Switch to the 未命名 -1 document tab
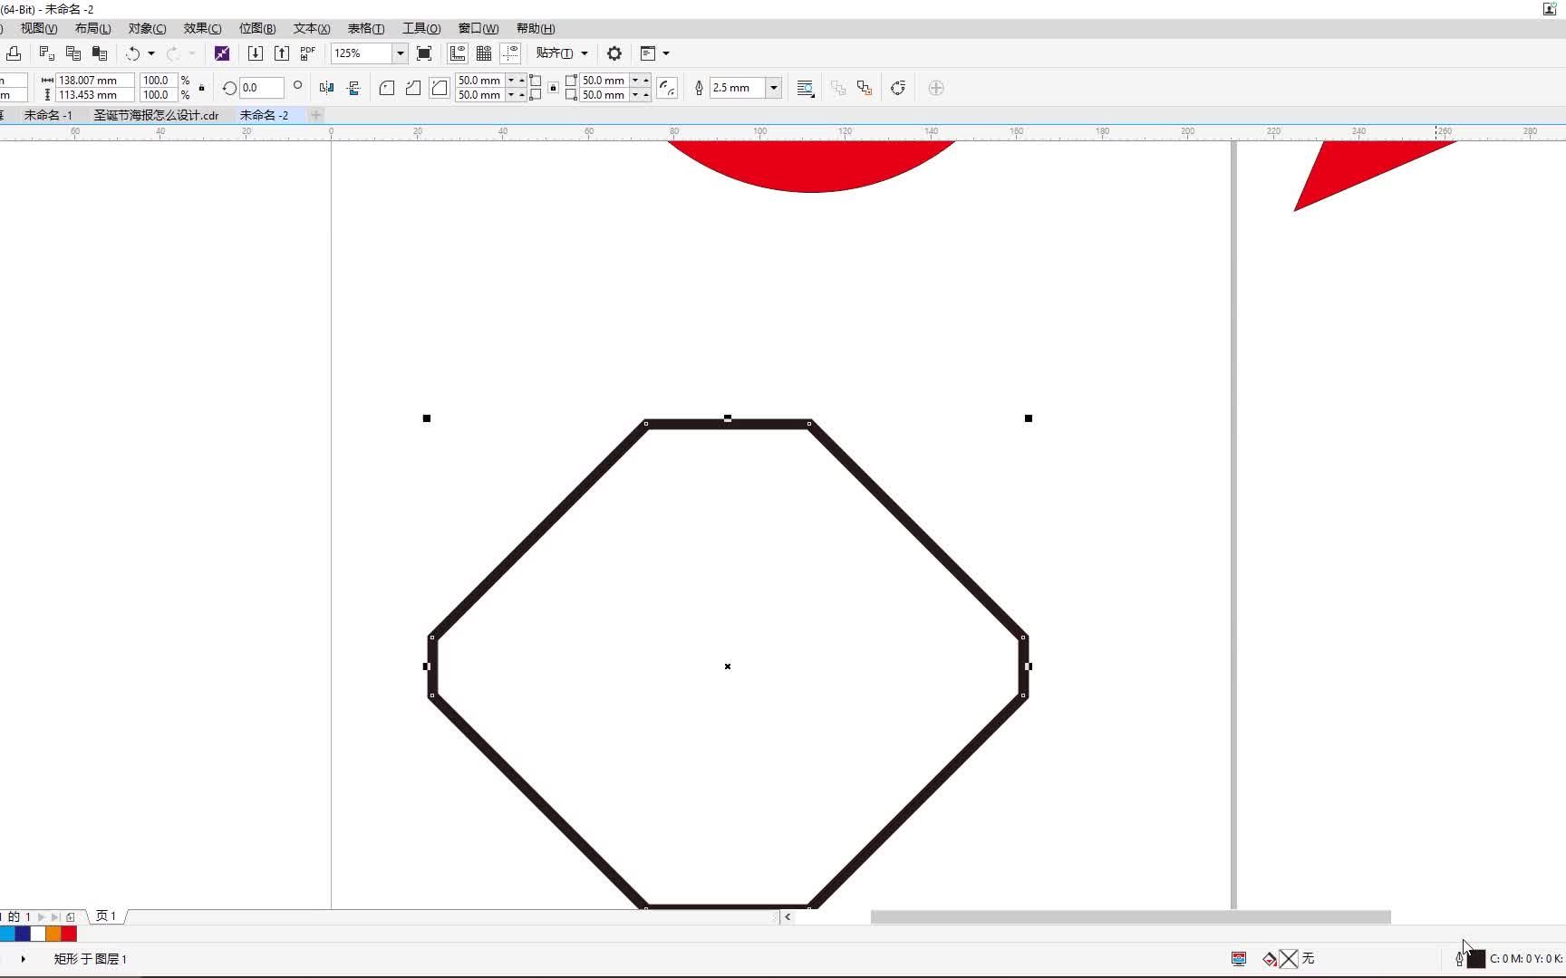 point(48,115)
